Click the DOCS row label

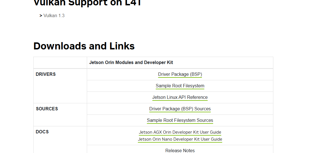(42, 132)
